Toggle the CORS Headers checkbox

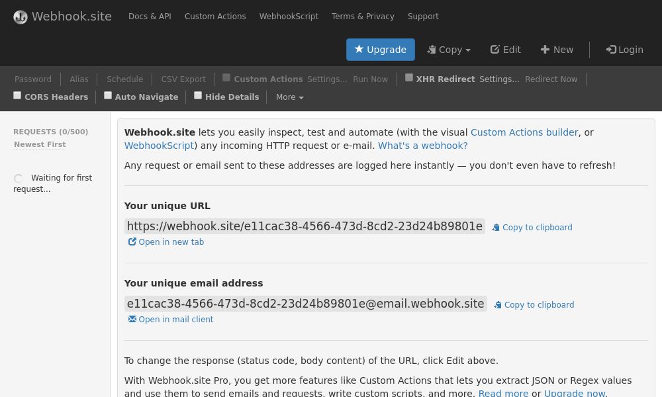17,95
